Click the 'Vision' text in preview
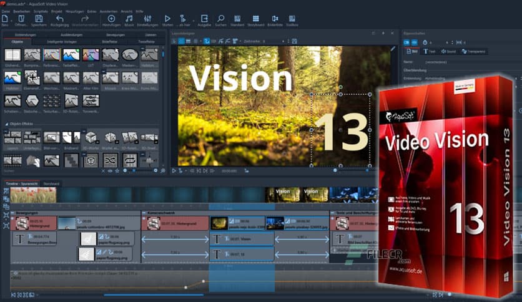Screen dimensions: 522x302 click(x=240, y=79)
